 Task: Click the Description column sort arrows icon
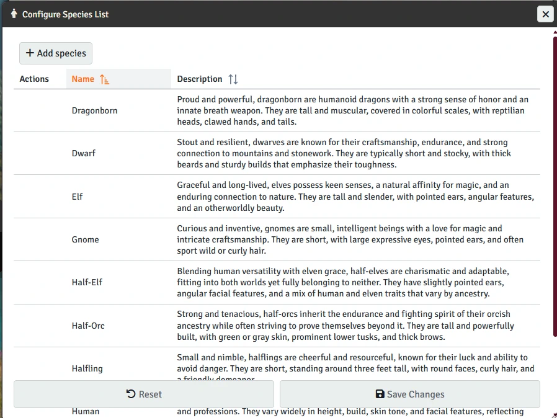coord(233,79)
